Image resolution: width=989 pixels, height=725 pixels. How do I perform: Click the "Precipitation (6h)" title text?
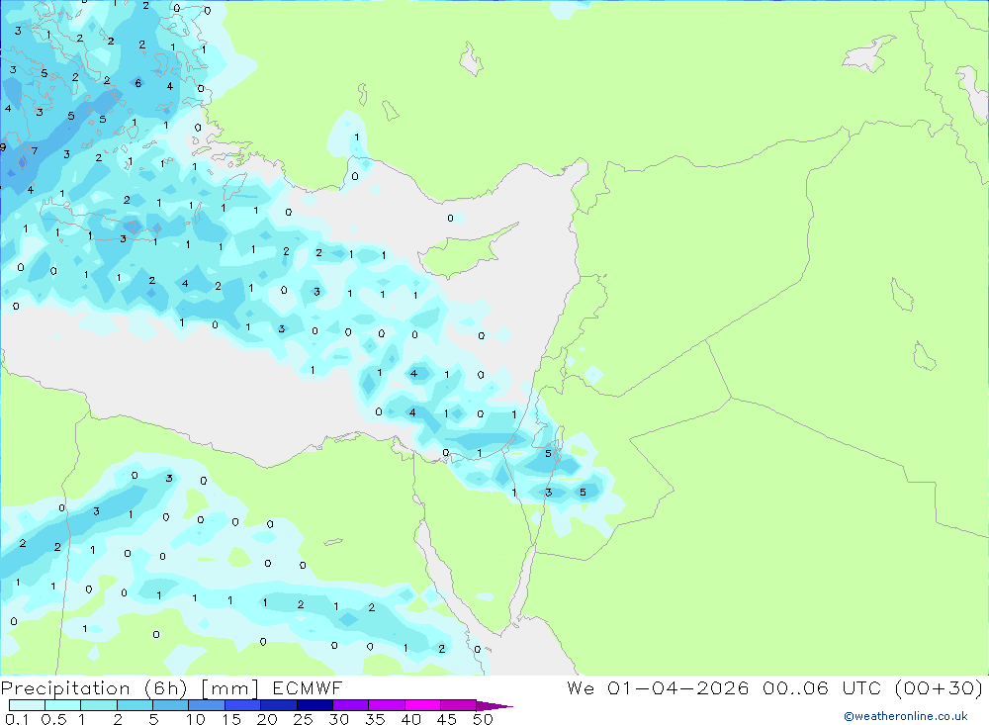94,688
